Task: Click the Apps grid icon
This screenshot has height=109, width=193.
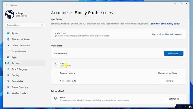Action: (x=8, y=57)
